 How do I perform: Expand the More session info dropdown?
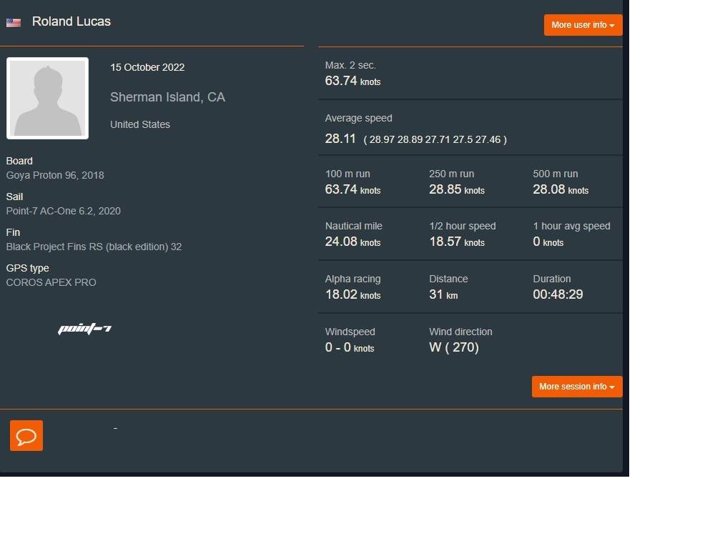(x=576, y=387)
